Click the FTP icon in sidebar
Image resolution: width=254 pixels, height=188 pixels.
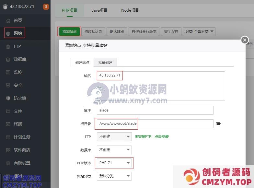8,47
